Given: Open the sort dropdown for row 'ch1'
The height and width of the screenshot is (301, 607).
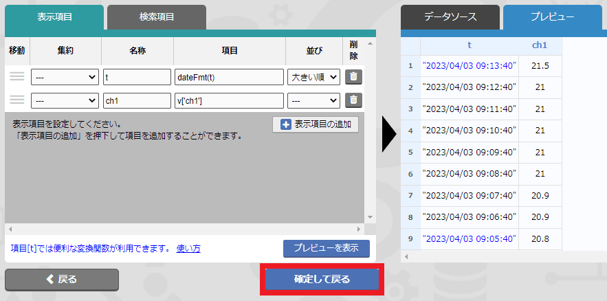Looking at the screenshot, I should [313, 100].
